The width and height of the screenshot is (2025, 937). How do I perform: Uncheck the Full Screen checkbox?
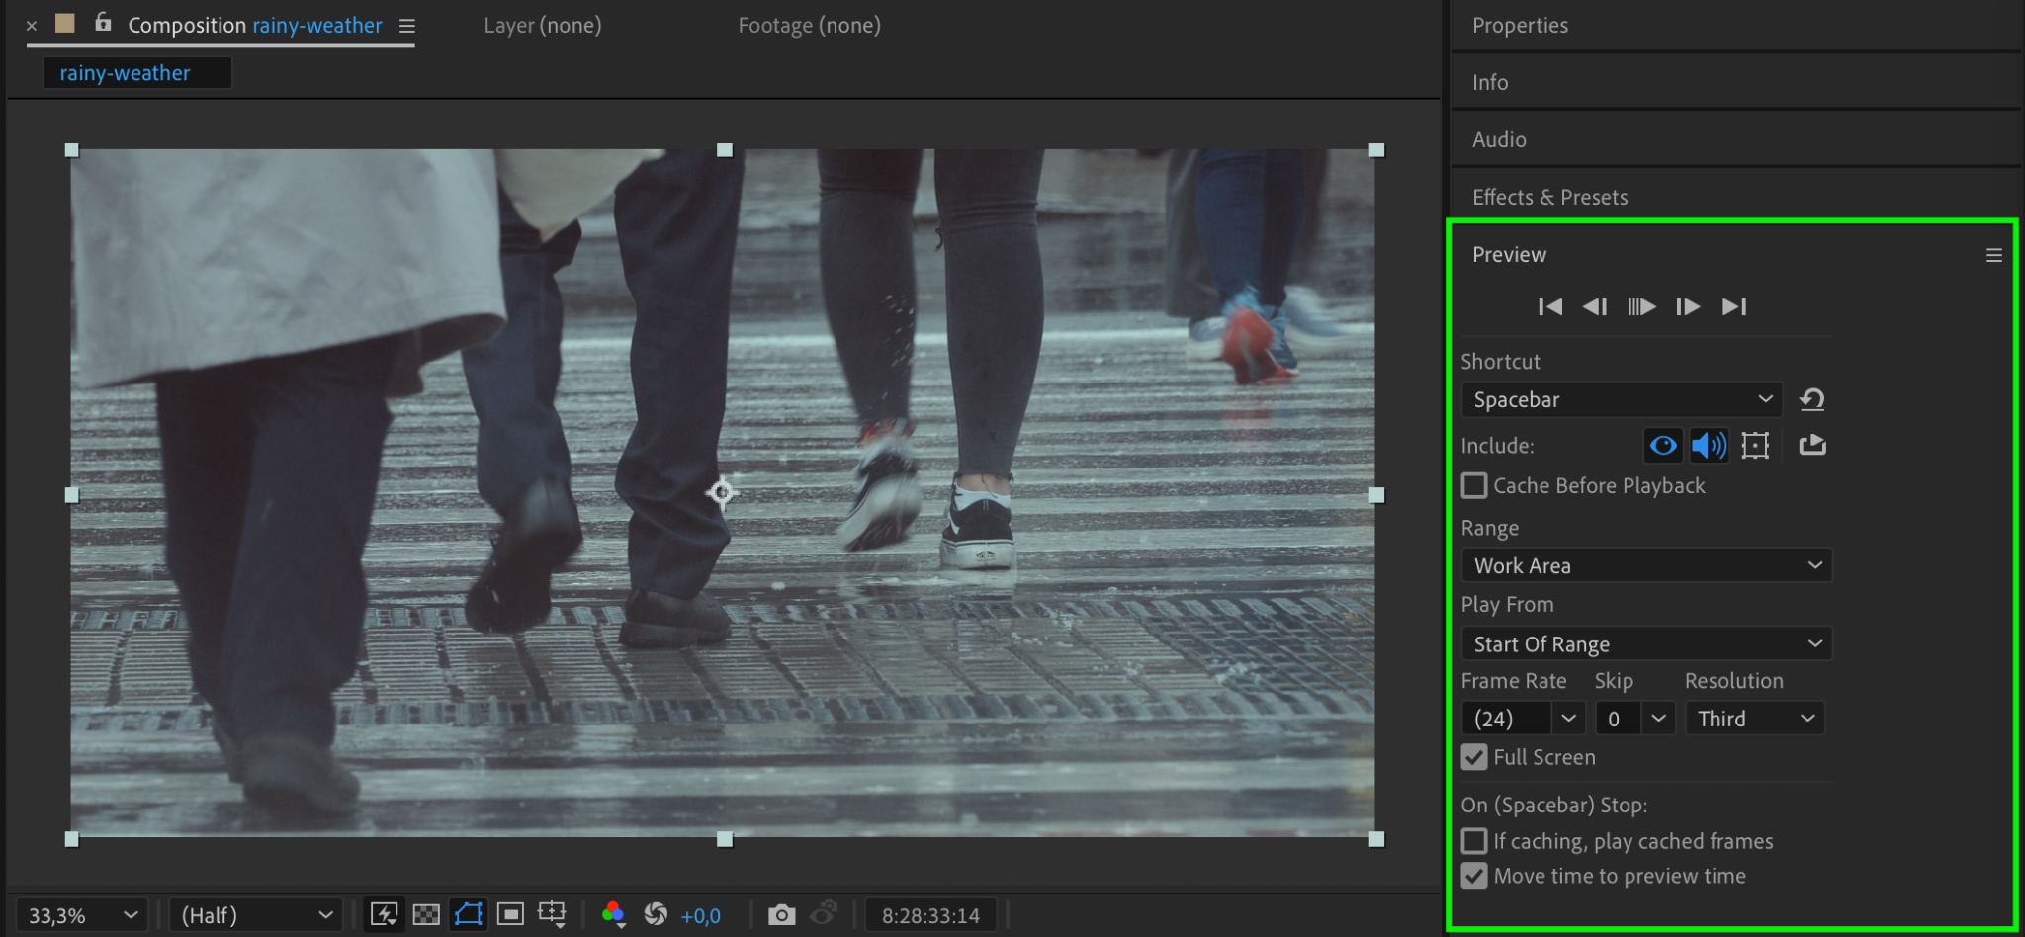coord(1474,758)
